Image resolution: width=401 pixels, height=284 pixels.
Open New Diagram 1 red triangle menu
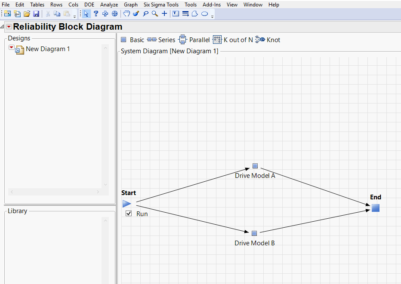[x=11, y=47]
